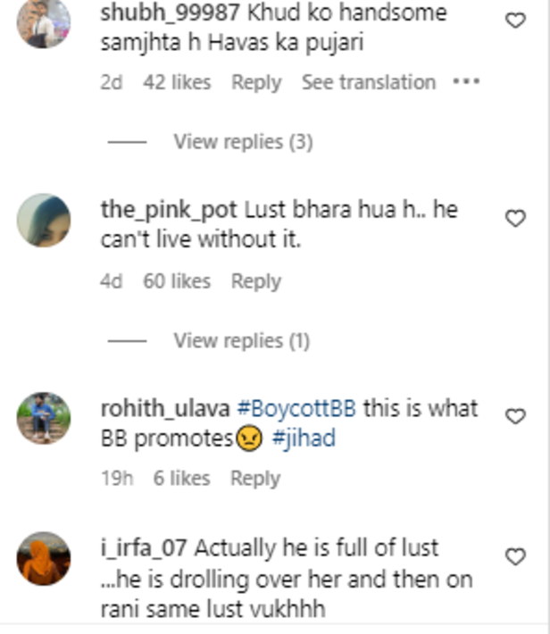
Task: Click See translation on shubh_99987's comment
Action: [368, 83]
